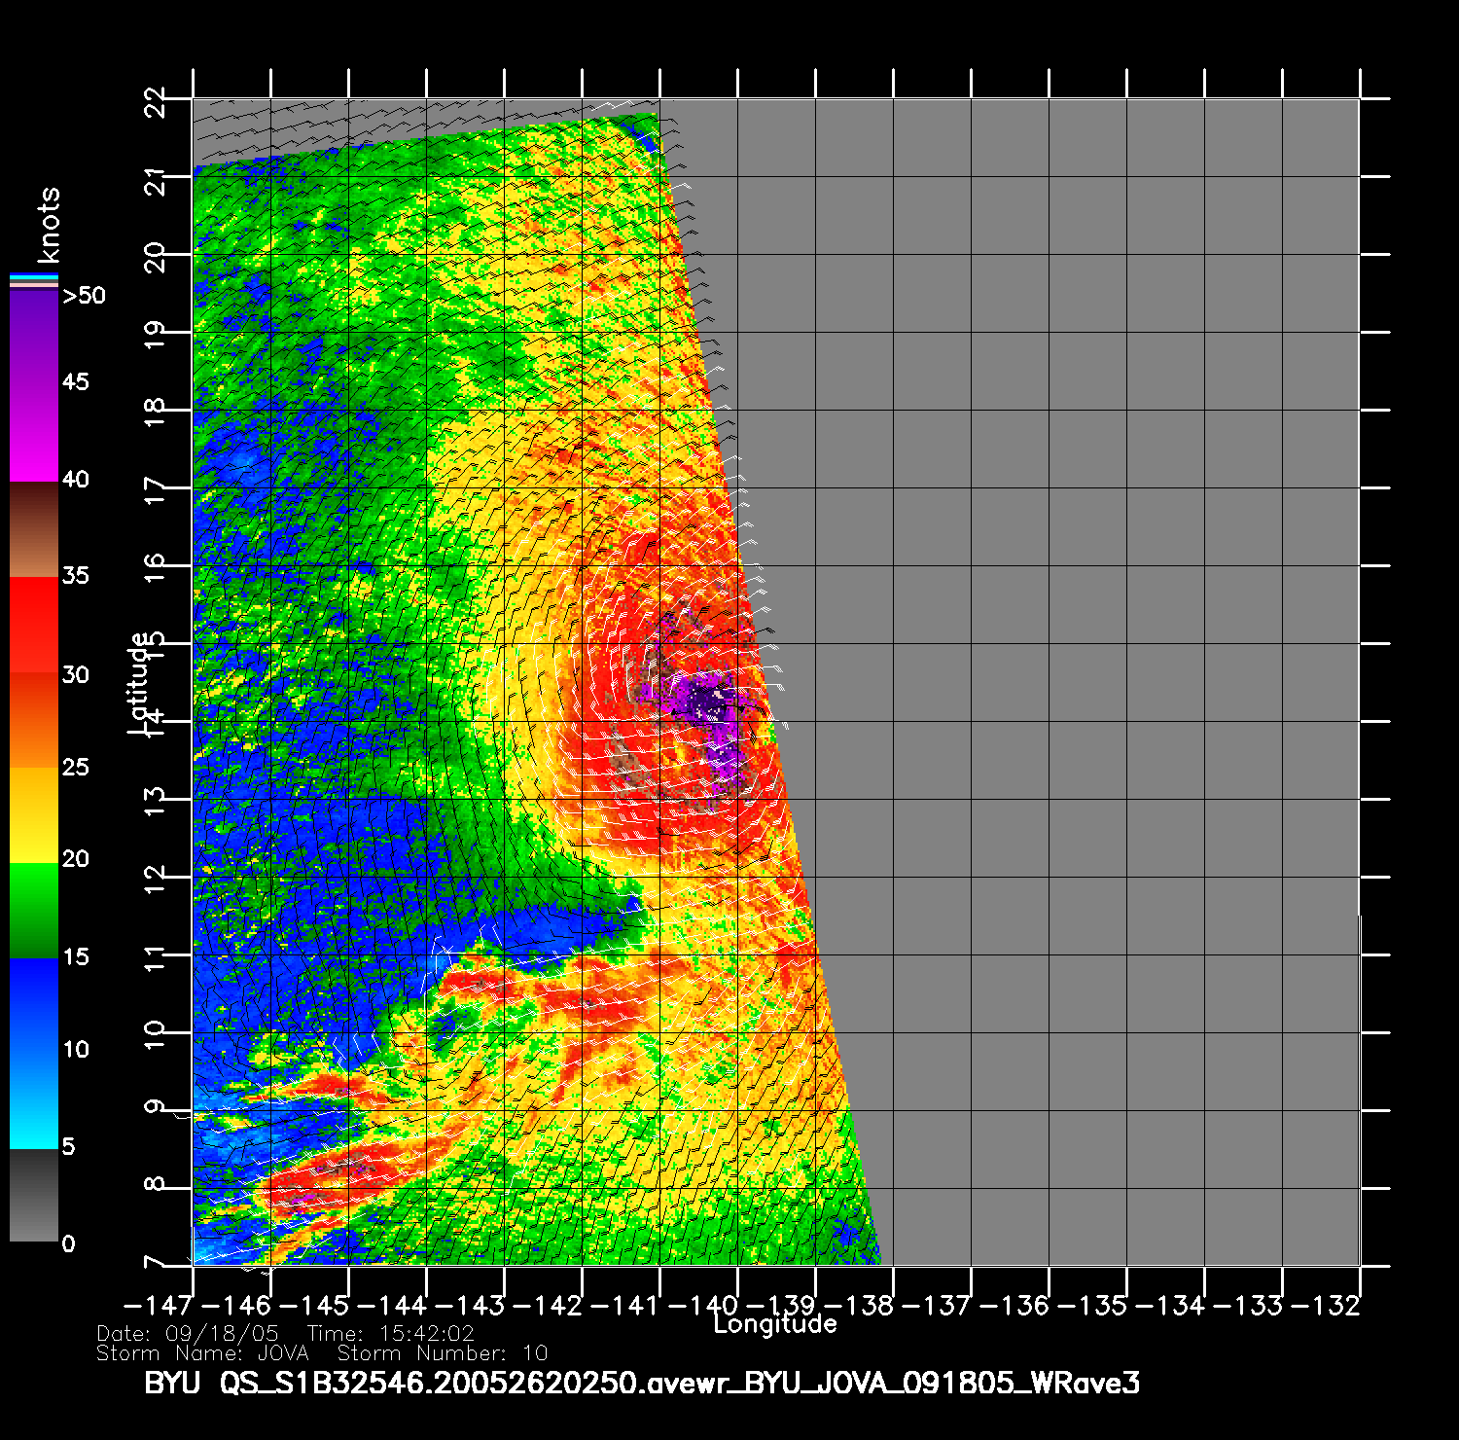Image resolution: width=1459 pixels, height=1440 pixels.
Task: Click the "Longitude" axis title
Action: tap(774, 1324)
